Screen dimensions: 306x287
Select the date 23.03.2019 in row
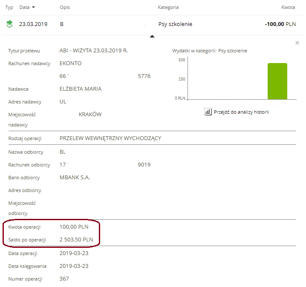click(x=33, y=24)
